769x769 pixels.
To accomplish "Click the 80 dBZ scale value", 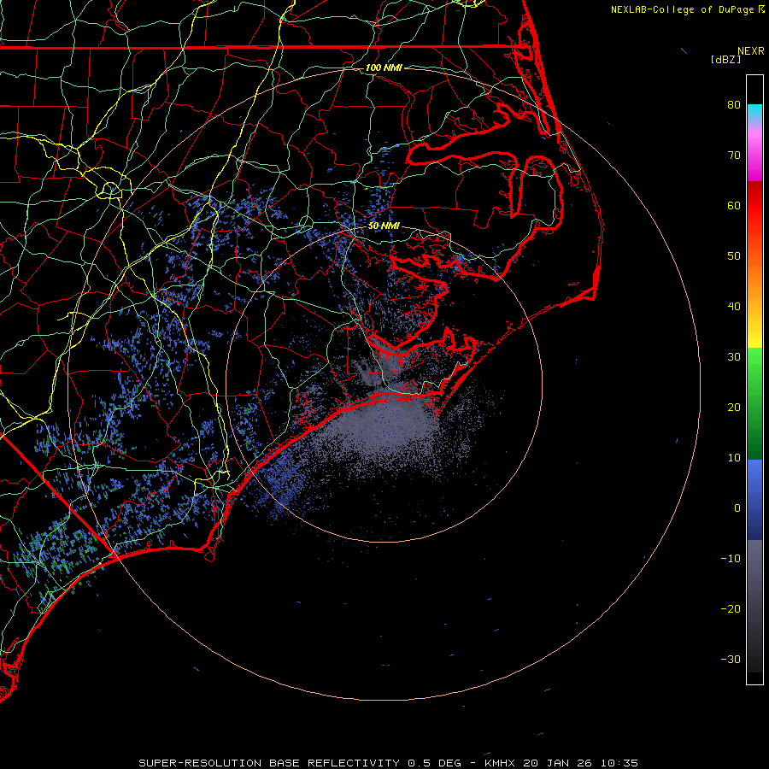I will click(x=734, y=104).
